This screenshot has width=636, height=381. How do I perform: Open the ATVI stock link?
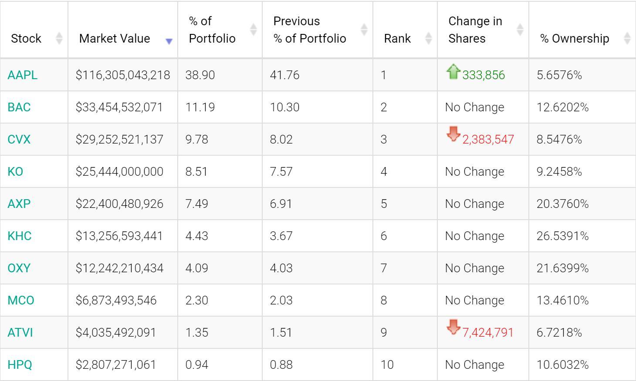(x=20, y=332)
